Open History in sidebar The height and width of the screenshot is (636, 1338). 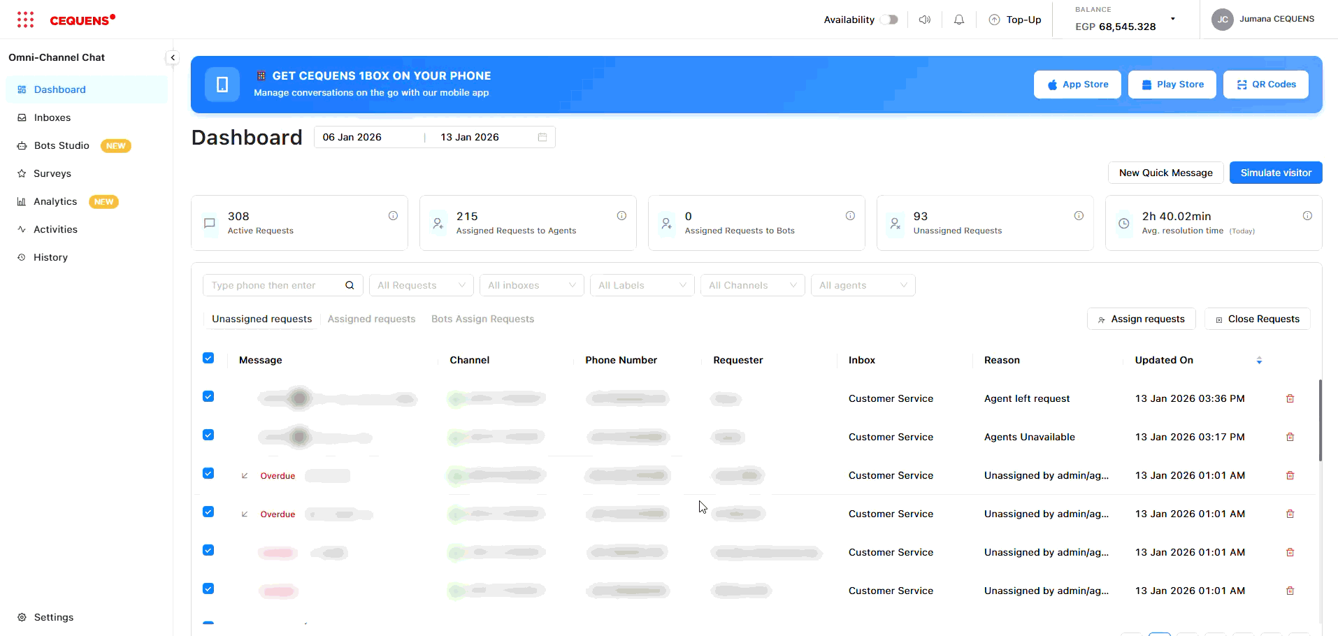point(87,257)
